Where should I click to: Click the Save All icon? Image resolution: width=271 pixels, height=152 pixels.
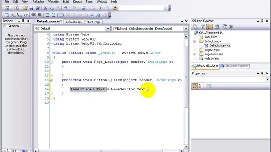tap(38, 8)
